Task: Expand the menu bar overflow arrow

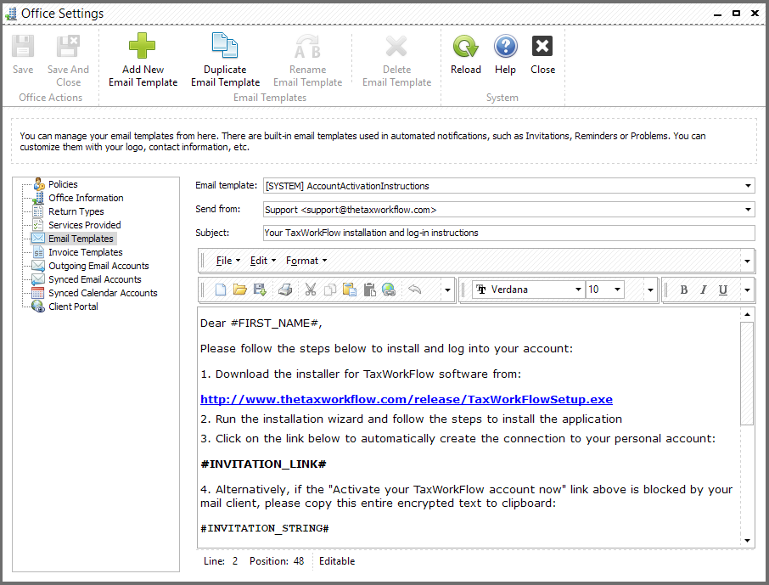Action: (747, 262)
